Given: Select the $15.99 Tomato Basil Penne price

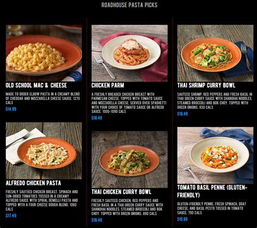Looking at the screenshot, I should tap(182, 219).
